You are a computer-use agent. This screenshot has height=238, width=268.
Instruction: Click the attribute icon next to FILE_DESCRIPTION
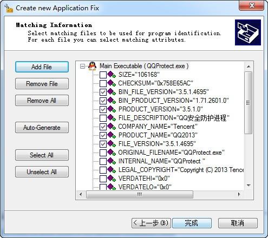coord(112,118)
